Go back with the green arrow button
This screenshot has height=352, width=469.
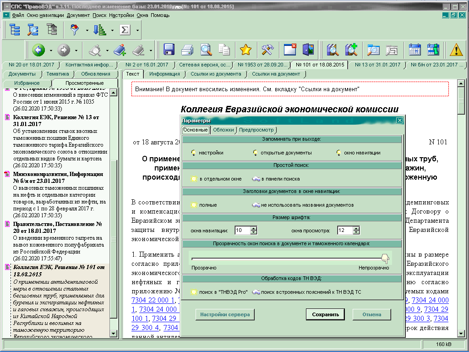38,49
